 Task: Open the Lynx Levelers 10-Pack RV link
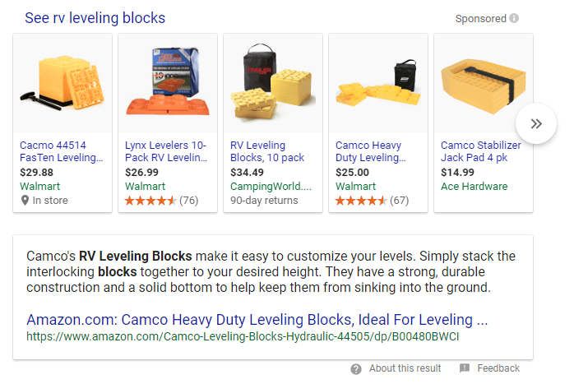coord(167,151)
